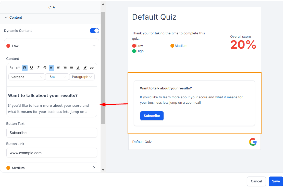
Task: Open the Verdana font family dropdown
Action: coord(27,77)
